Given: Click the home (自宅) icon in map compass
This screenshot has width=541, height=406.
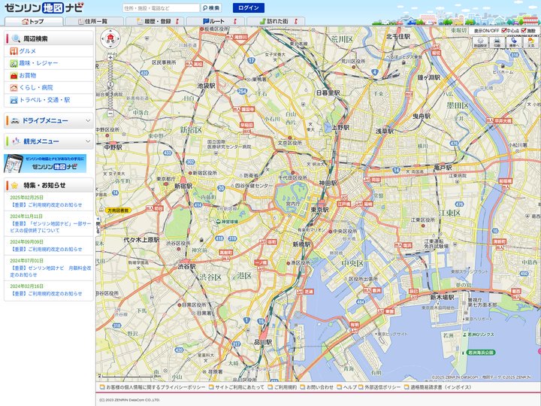Looking at the screenshot, I should pos(110,38).
